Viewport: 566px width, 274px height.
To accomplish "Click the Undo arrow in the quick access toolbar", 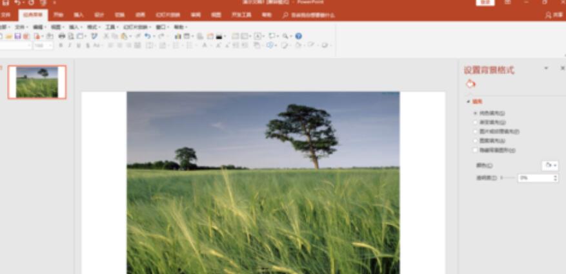I will [17, 3].
